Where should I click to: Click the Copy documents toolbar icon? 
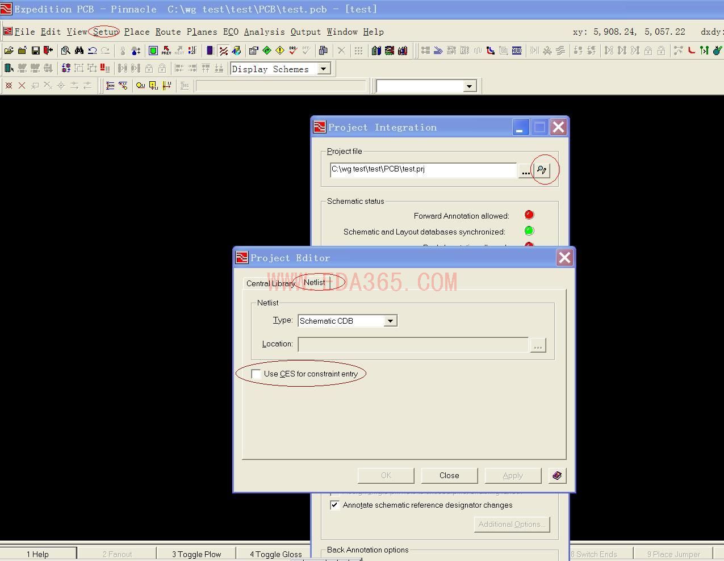coord(323,51)
